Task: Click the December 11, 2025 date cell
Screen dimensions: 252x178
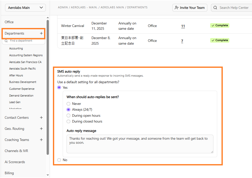Action: coord(99,26)
